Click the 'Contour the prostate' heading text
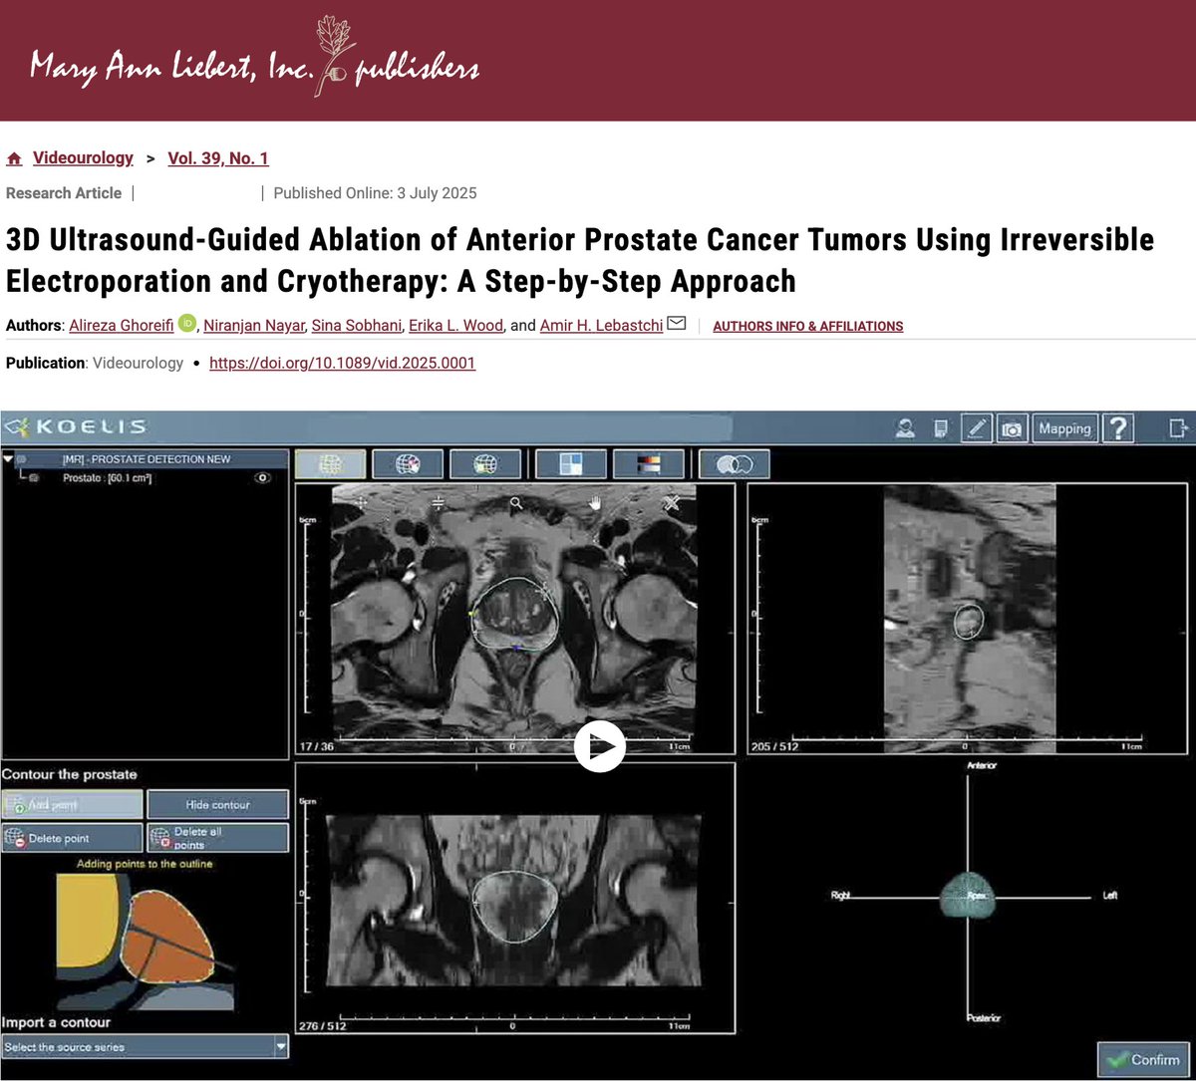 70,774
